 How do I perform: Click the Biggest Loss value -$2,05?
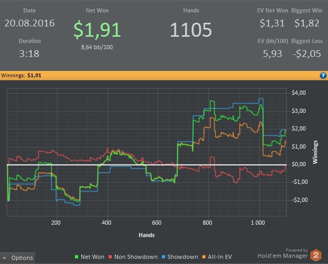307,54
